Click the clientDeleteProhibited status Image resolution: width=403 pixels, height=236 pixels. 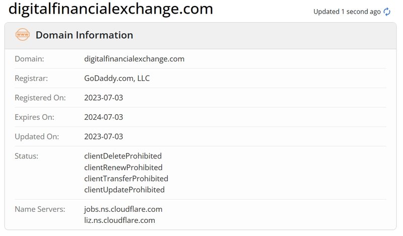(x=123, y=156)
